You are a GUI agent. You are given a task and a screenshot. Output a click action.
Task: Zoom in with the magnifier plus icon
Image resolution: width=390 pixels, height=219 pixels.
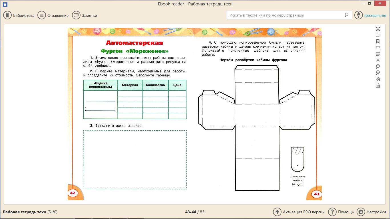[x=378, y=66]
